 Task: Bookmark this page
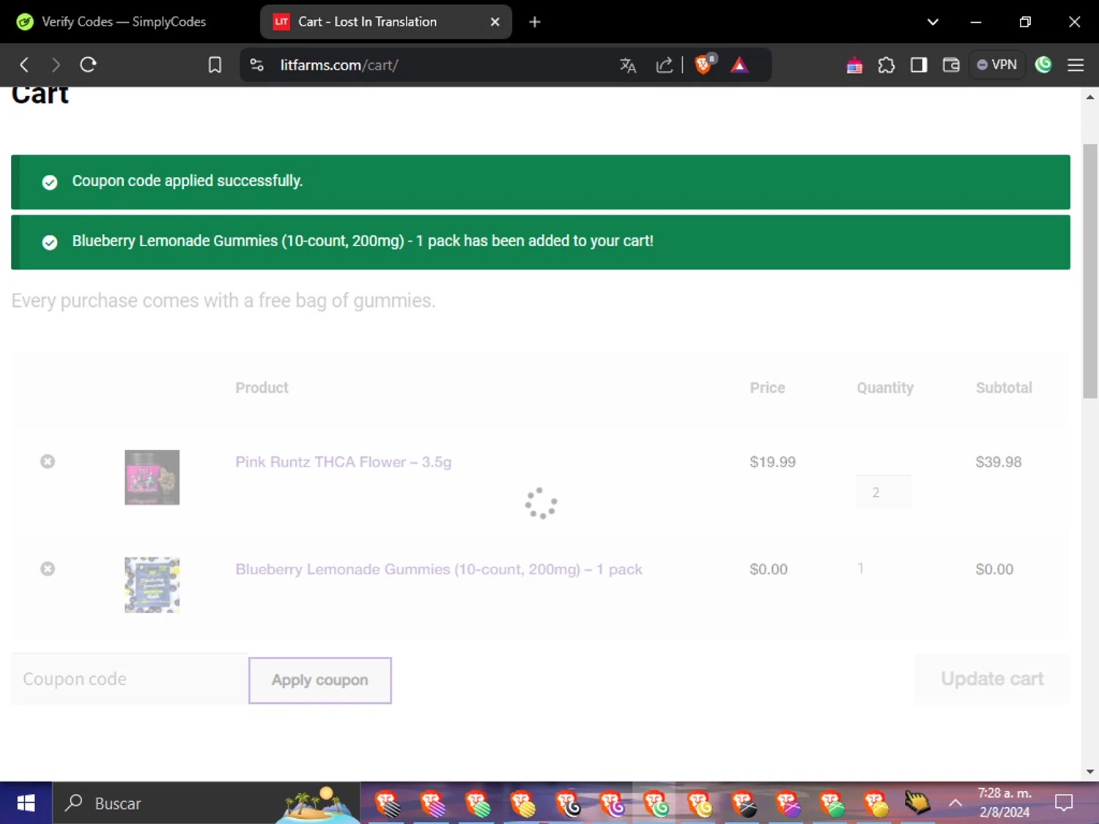tap(215, 65)
